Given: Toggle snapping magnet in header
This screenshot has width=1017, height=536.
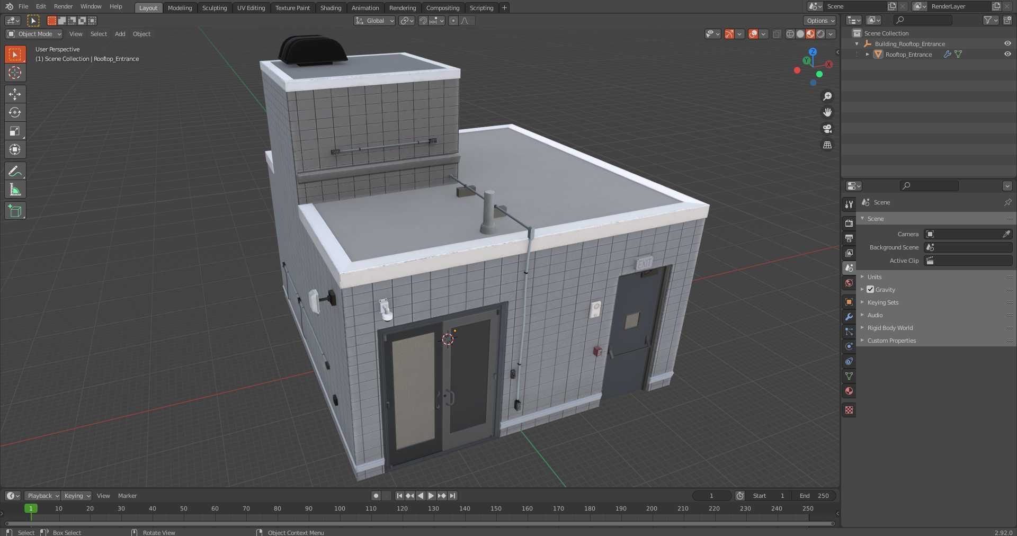Looking at the screenshot, I should tap(423, 21).
